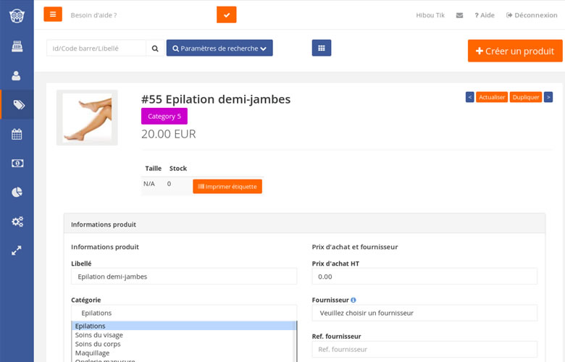Click Imprimer étiquette button
The width and height of the screenshot is (565, 362).
pyautogui.click(x=227, y=187)
